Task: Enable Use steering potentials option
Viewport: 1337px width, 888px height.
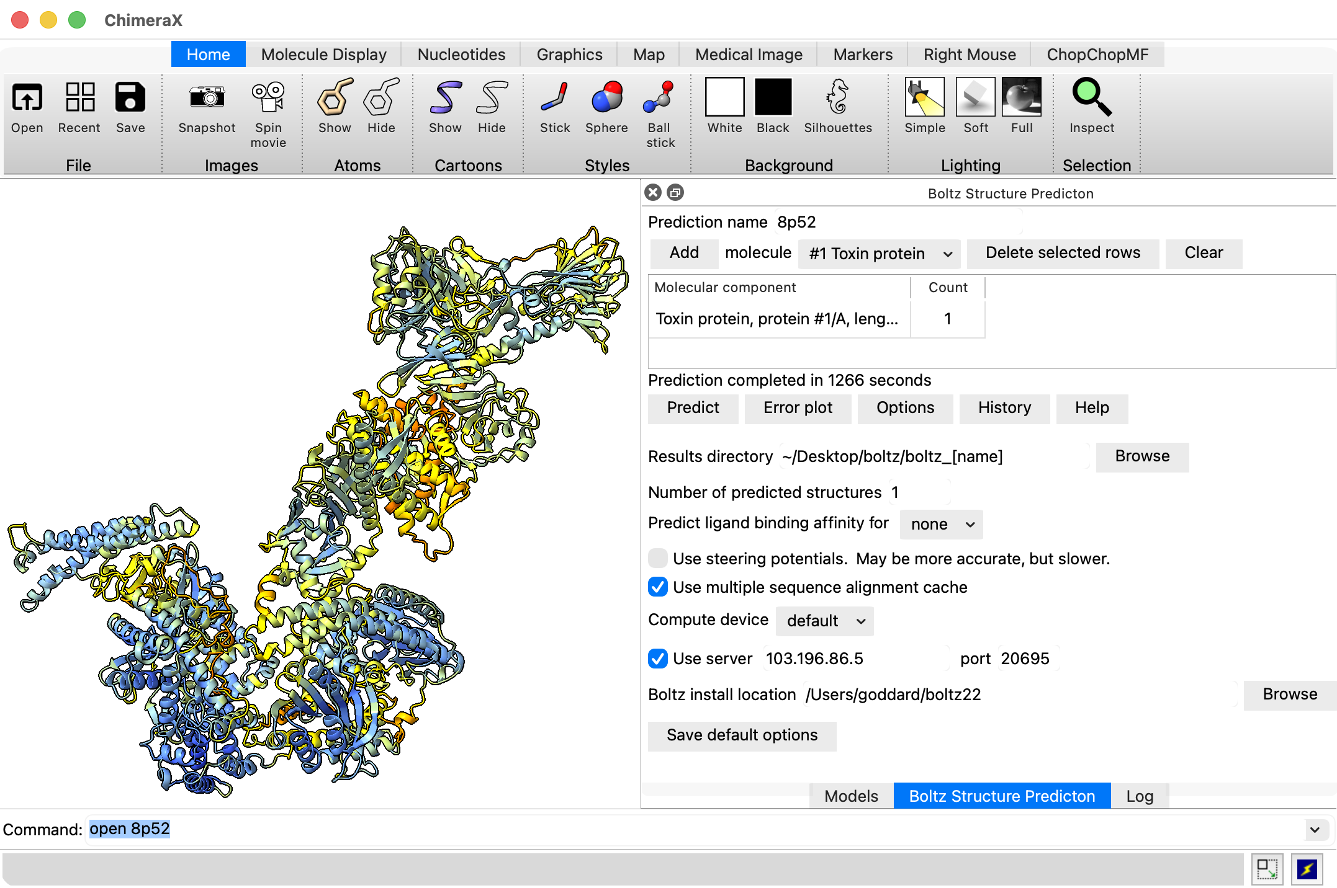Action: (658, 558)
